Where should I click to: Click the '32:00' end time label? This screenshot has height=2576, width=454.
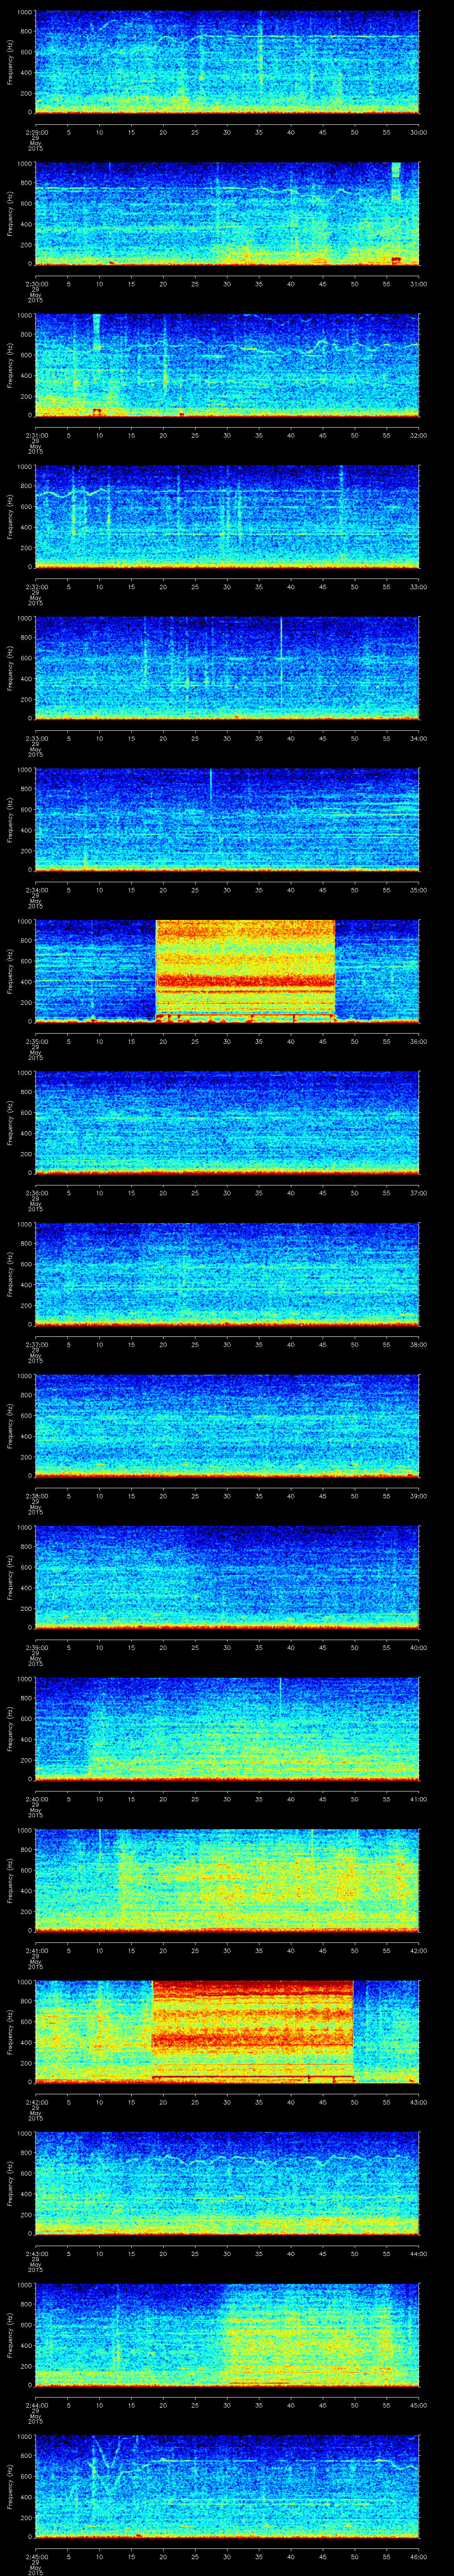[x=419, y=435]
